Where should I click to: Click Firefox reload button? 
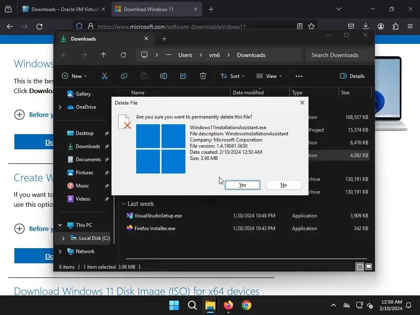pyautogui.click(x=39, y=27)
